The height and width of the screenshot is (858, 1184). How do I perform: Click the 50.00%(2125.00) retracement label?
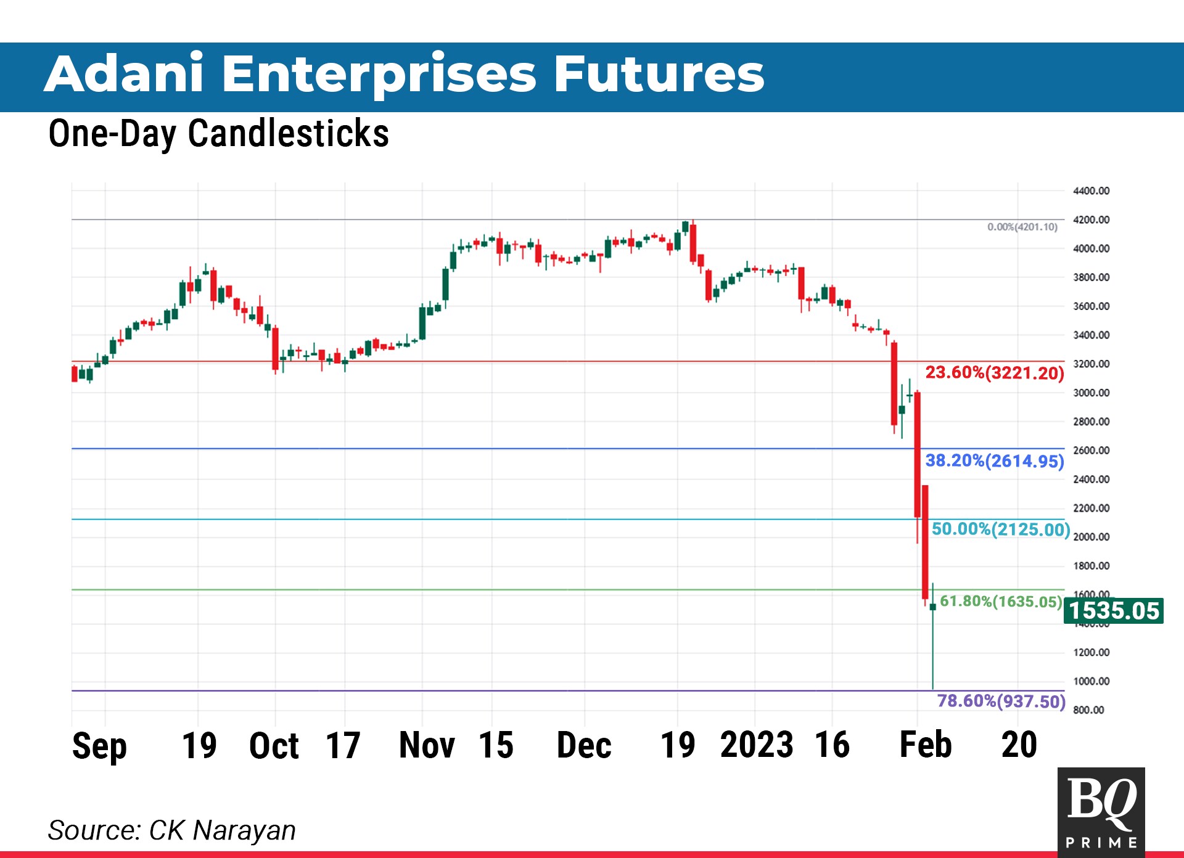[1000, 529]
